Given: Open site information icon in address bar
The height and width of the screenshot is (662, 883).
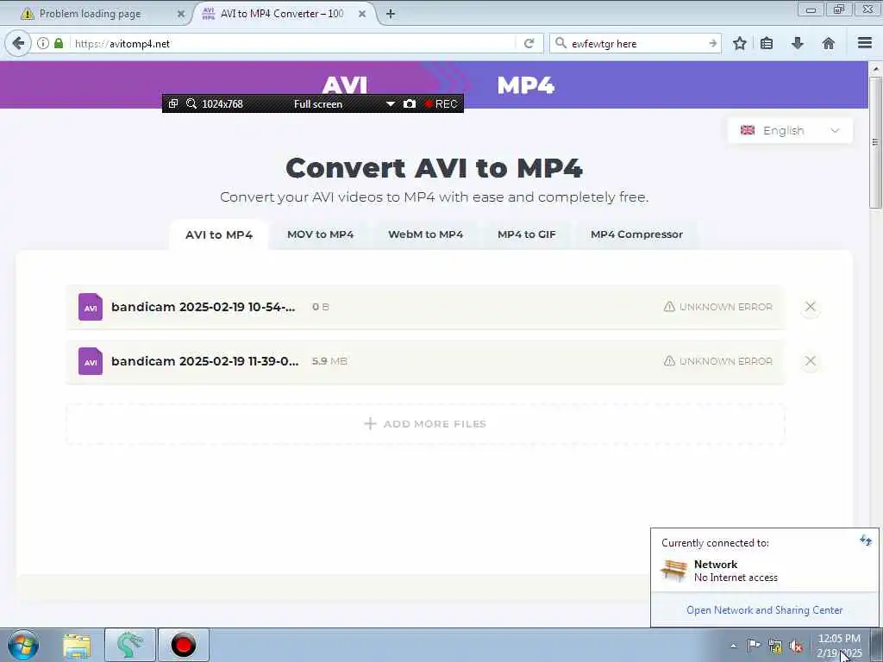Looking at the screenshot, I should [43, 43].
